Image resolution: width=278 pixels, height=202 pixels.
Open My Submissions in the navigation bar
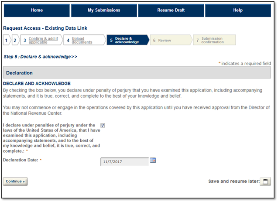pyautogui.click(x=103, y=10)
